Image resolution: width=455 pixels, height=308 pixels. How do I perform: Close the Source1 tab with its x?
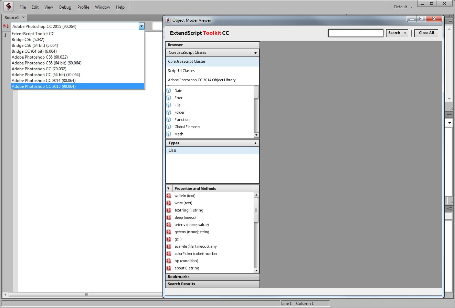pos(23,17)
